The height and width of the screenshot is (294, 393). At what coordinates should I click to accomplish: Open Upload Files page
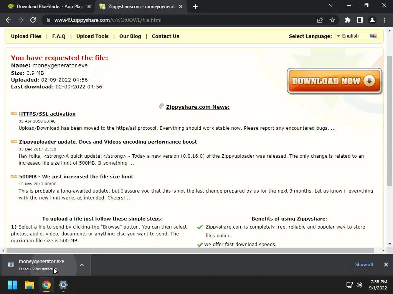pyautogui.click(x=26, y=36)
